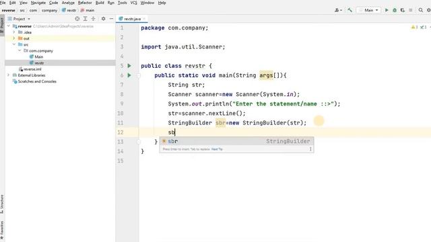Click the Build Project hammer icon
The height and width of the screenshot is (242, 431).
point(350,10)
